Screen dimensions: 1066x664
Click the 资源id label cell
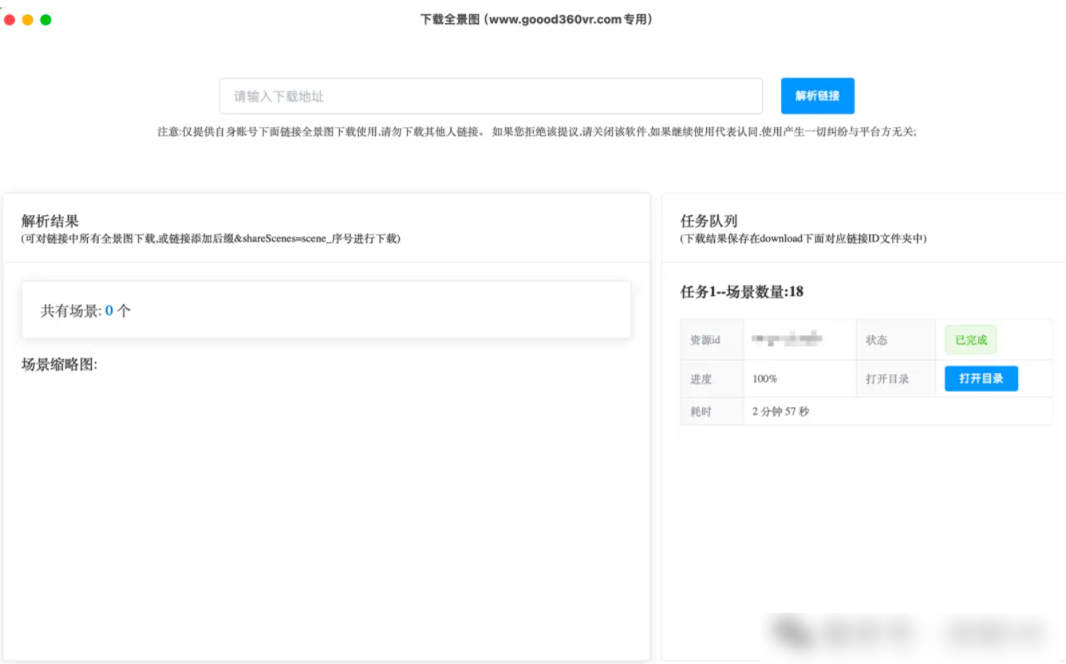(705, 340)
